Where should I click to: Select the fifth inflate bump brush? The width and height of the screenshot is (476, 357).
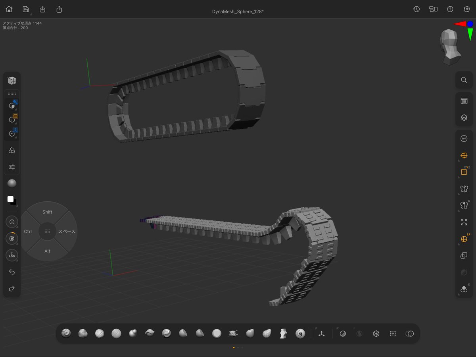133,333
